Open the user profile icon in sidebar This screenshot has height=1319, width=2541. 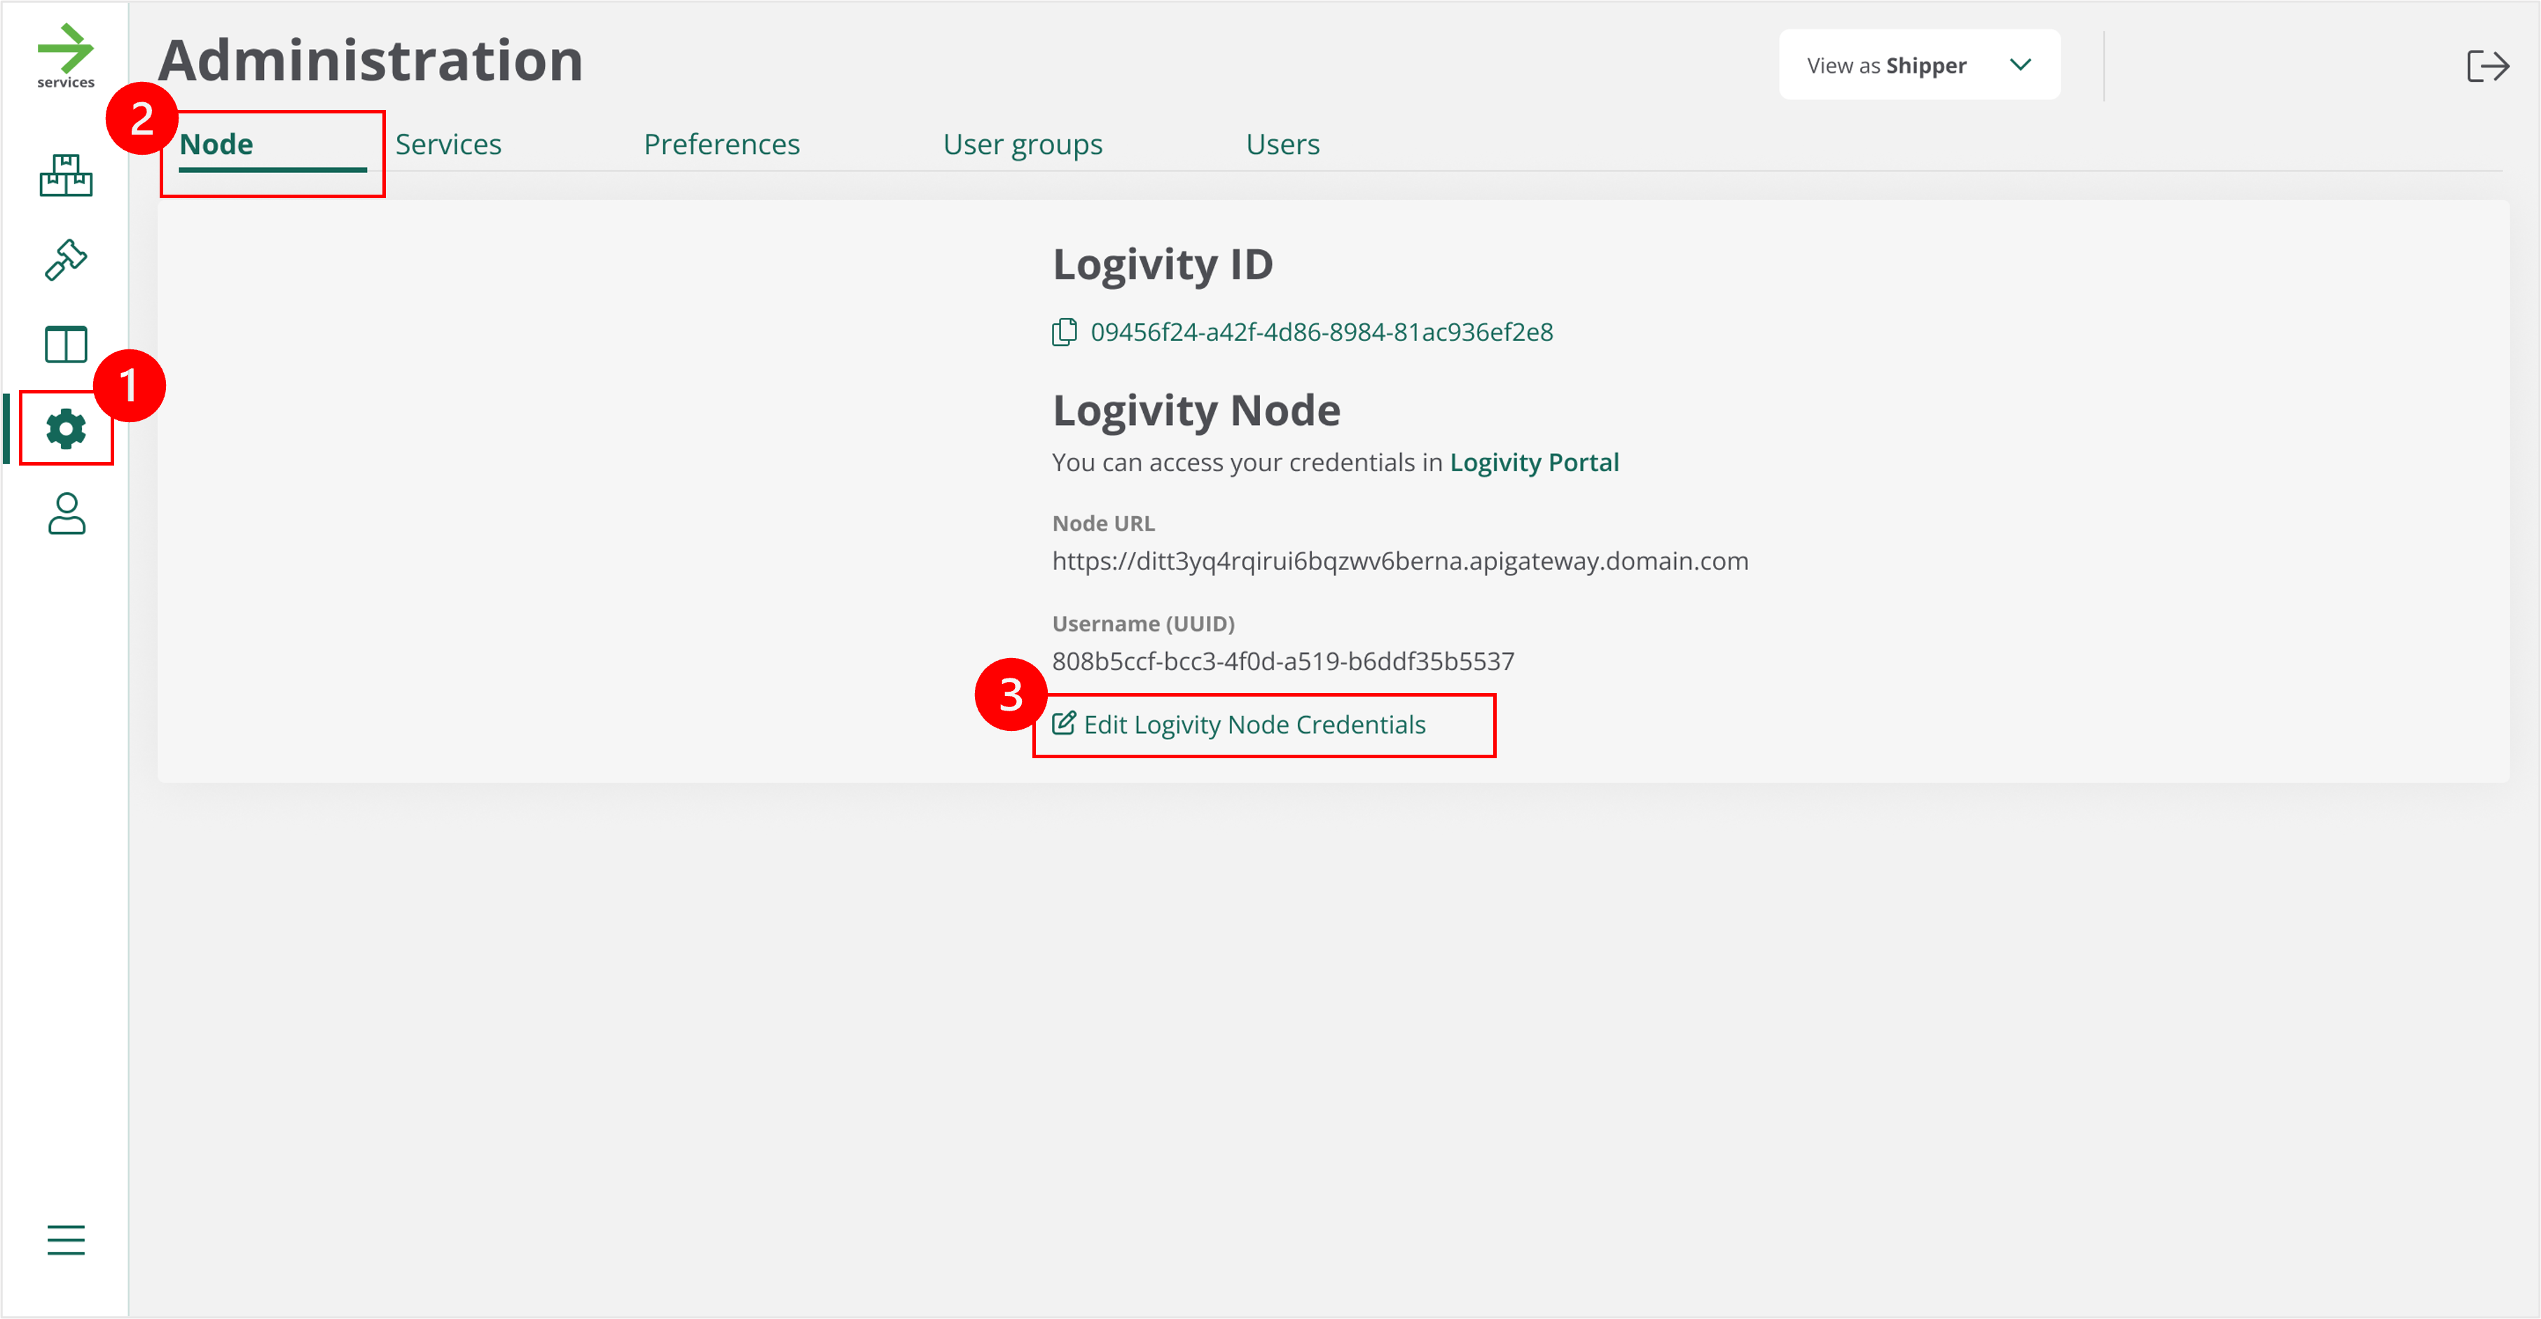66,514
